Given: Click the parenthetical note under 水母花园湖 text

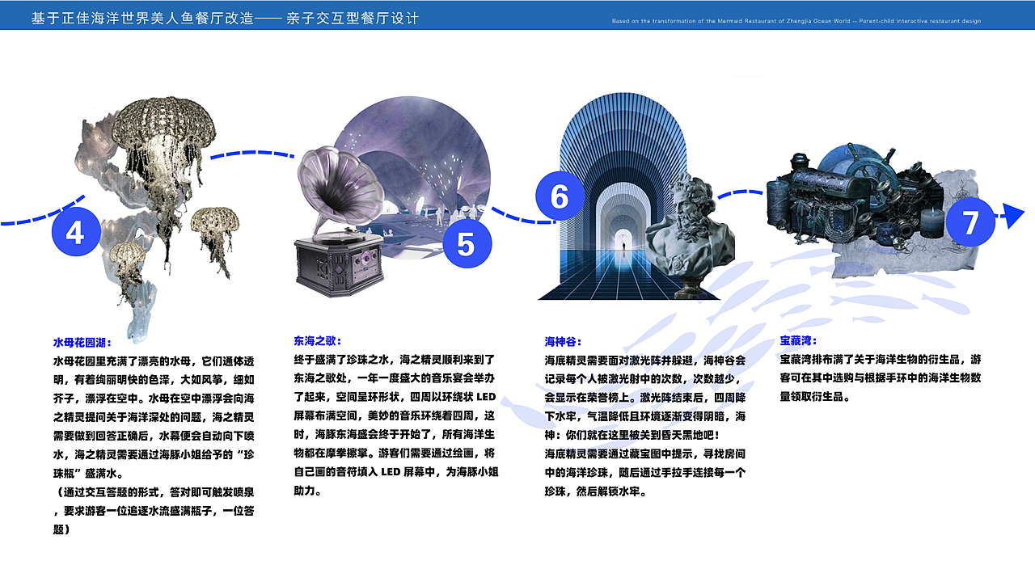Looking at the screenshot, I should click(x=154, y=510).
